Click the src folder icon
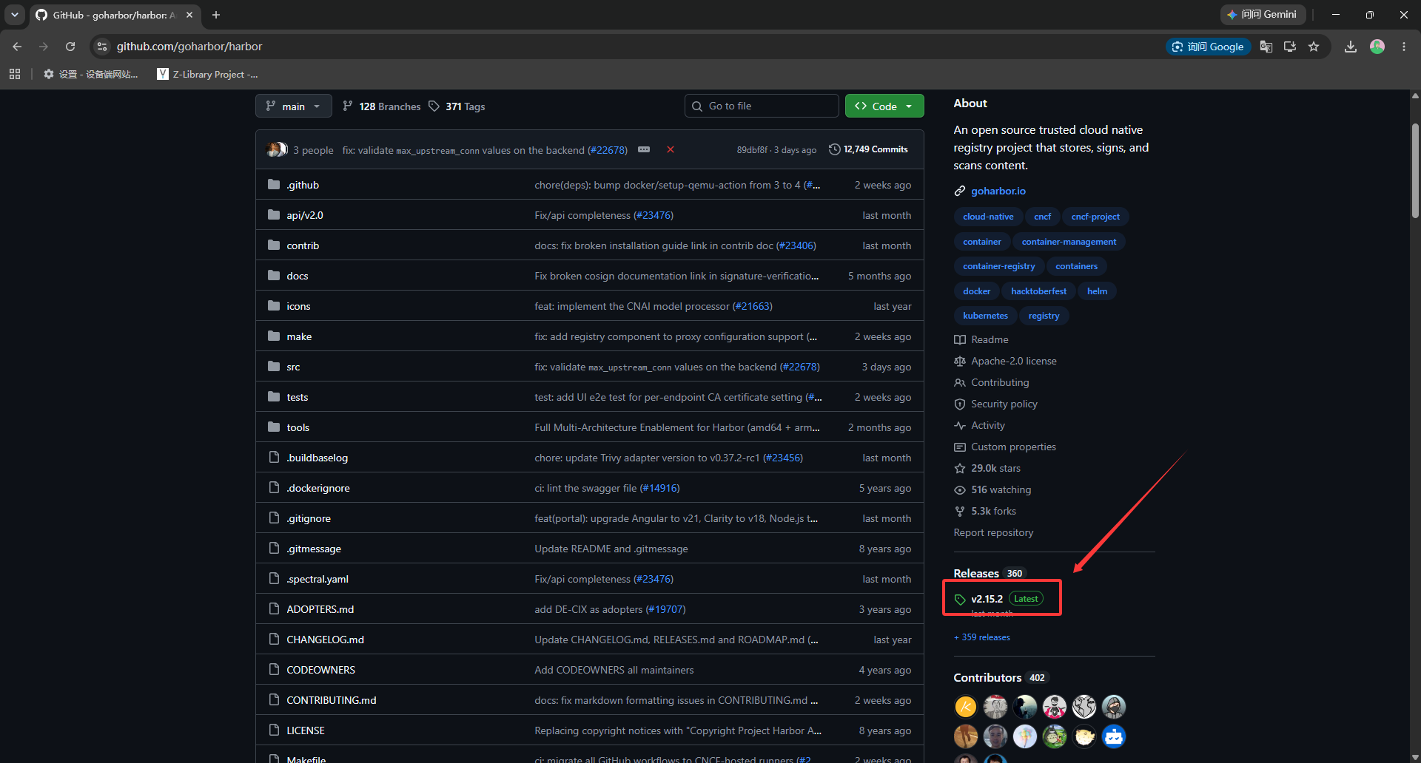 274,366
